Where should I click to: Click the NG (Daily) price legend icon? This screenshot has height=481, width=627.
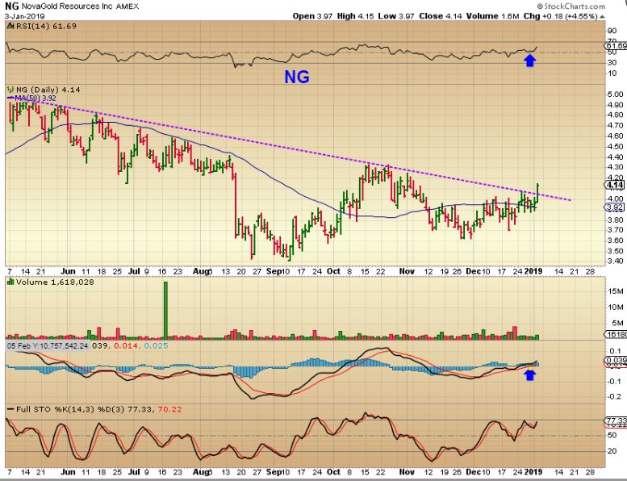pos(10,90)
